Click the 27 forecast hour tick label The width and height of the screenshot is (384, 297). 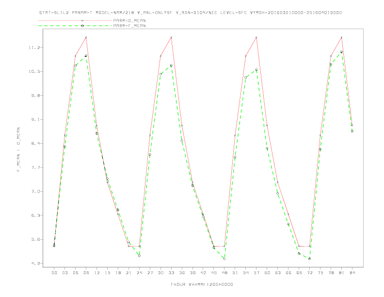[x=150, y=273]
